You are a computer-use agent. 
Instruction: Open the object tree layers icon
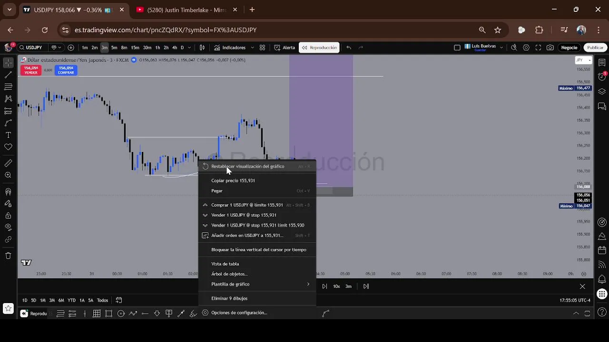coord(602,92)
